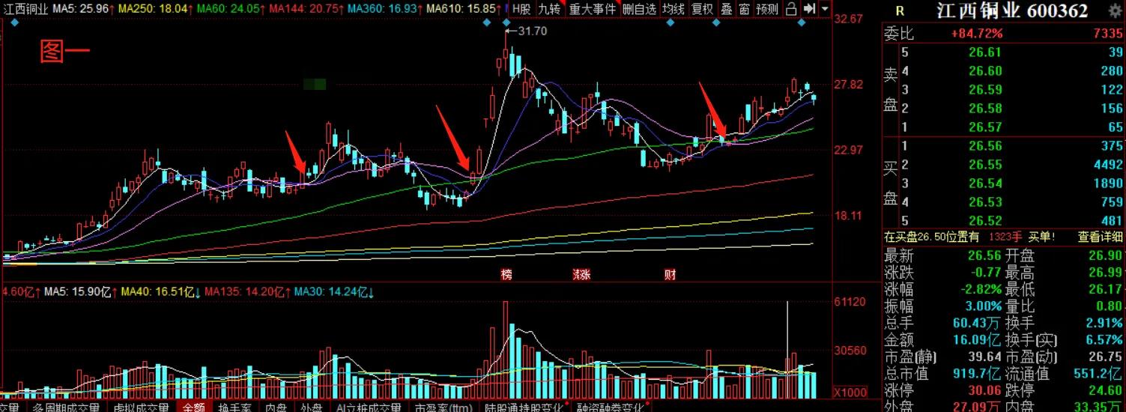
Task: Expand the toolbar dropdown arrow
Action: 825,9
